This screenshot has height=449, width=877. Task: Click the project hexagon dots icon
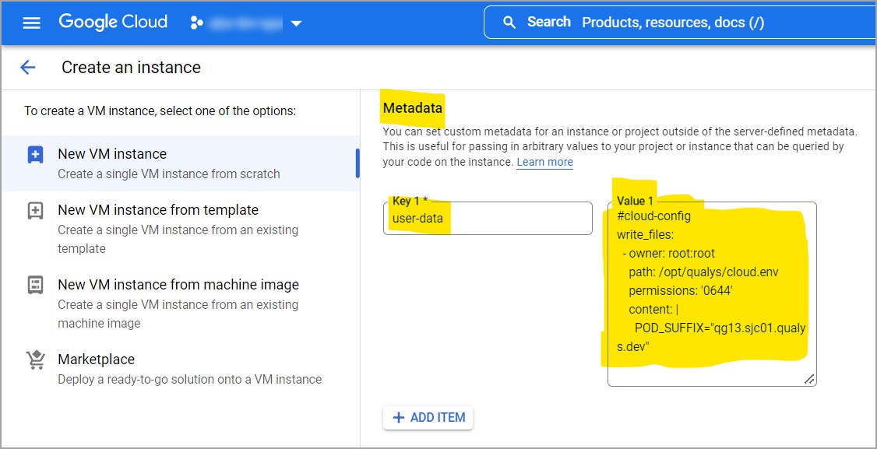click(197, 23)
